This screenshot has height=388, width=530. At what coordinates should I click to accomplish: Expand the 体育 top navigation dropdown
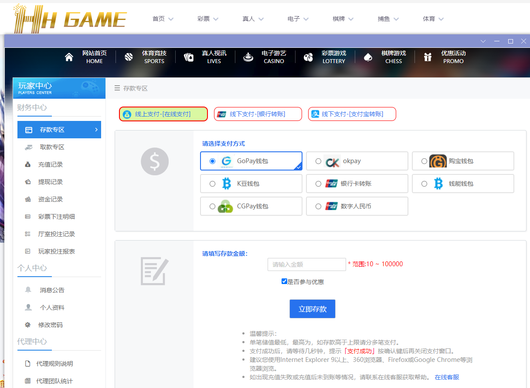pyautogui.click(x=433, y=19)
